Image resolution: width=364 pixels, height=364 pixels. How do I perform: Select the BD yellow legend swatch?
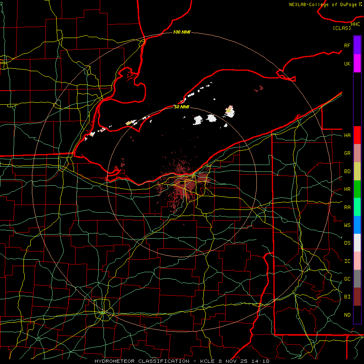pos(357,171)
